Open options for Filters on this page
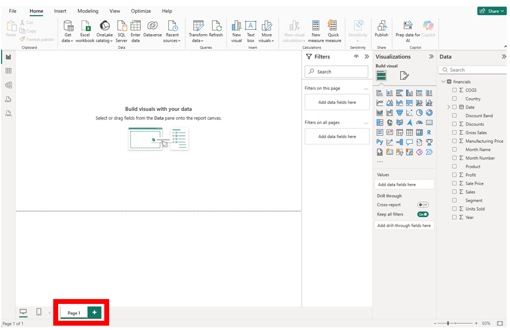Viewport: 510px width, 330px height. (366, 88)
